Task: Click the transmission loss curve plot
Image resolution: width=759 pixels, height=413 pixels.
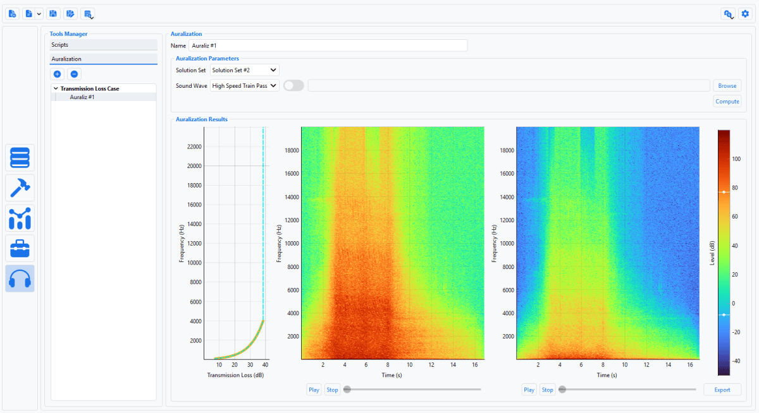Action: 237,243
